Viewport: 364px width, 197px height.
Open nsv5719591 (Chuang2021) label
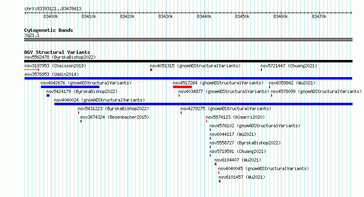click(238, 151)
